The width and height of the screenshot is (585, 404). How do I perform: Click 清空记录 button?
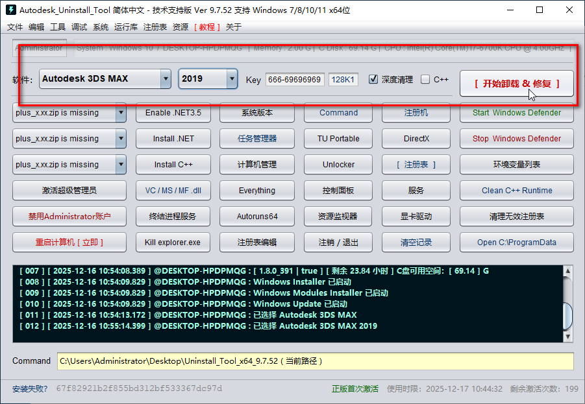point(416,243)
